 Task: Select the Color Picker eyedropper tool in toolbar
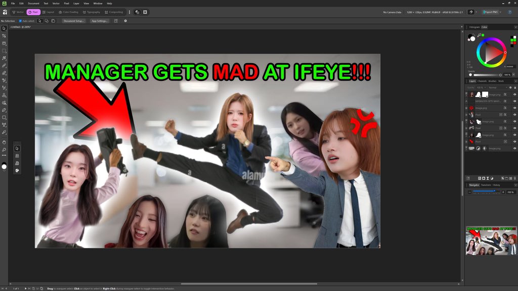(x=4, y=132)
